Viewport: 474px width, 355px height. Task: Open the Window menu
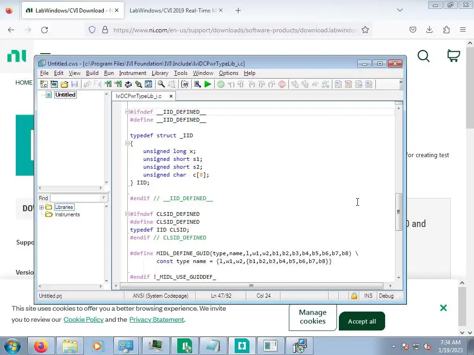click(x=203, y=73)
